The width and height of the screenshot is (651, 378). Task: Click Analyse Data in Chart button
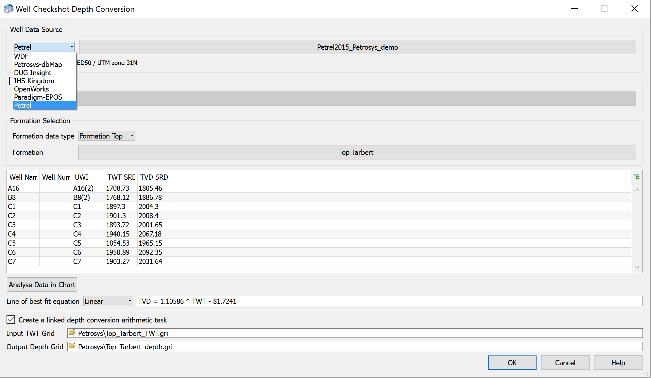coord(42,285)
